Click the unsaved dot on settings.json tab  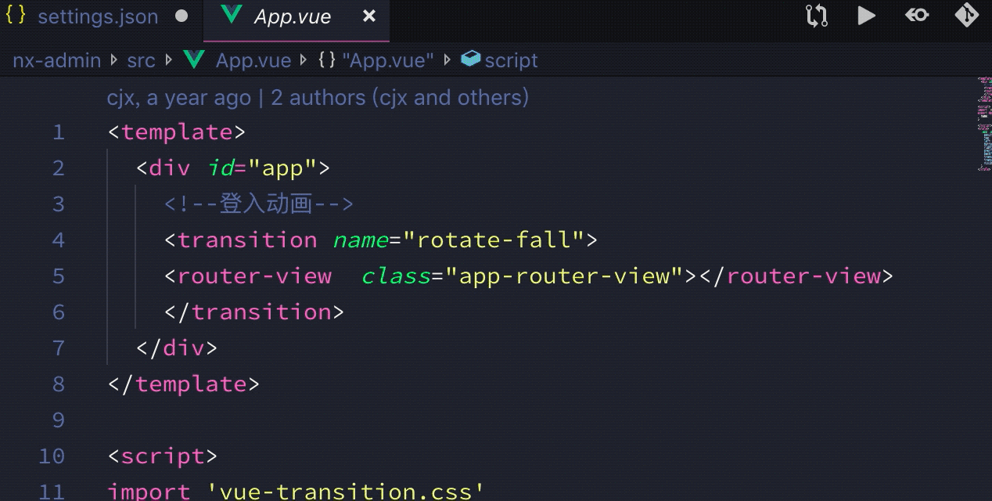pos(182,16)
